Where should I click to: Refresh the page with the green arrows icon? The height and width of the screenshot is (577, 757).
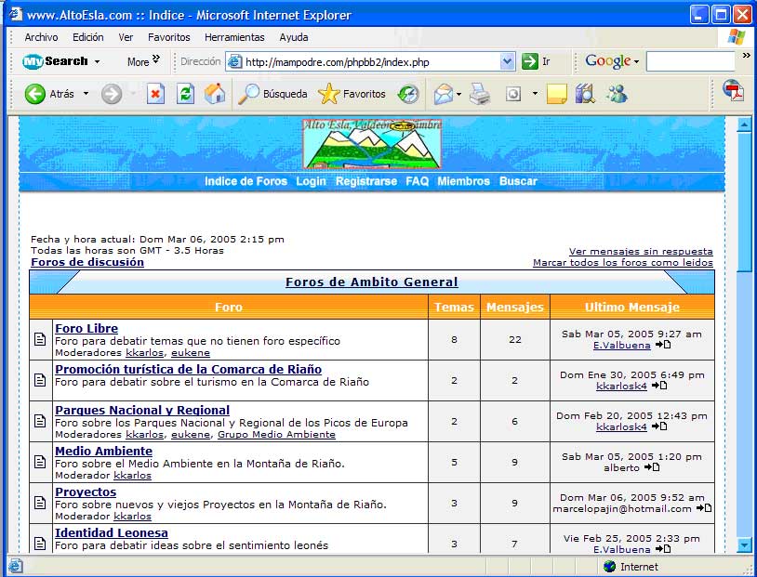(185, 94)
